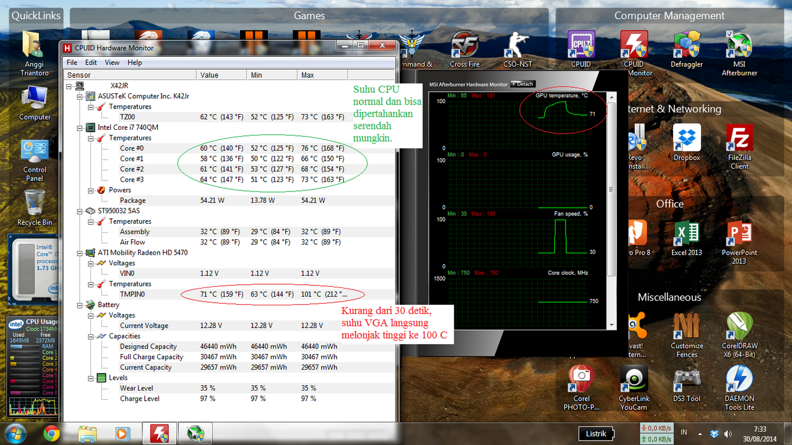Click the IN language indicator in tray
Image resolution: width=792 pixels, height=445 pixels.
pyautogui.click(x=684, y=432)
